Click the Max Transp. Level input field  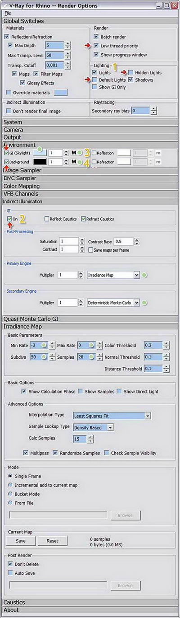[54, 55]
